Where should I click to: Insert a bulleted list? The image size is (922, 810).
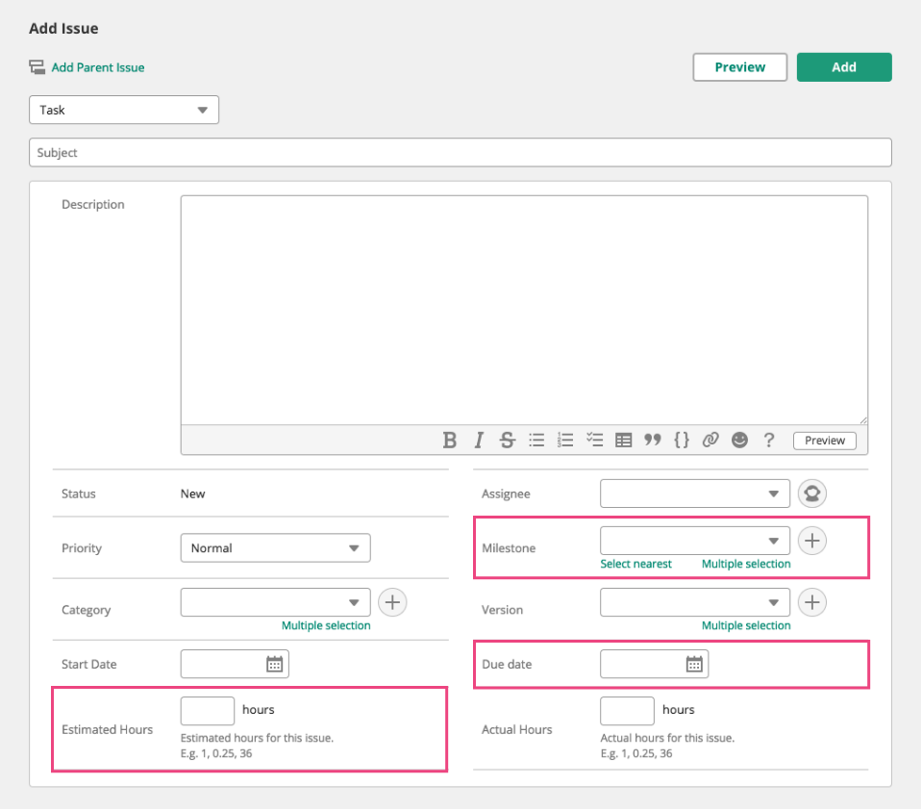point(536,440)
